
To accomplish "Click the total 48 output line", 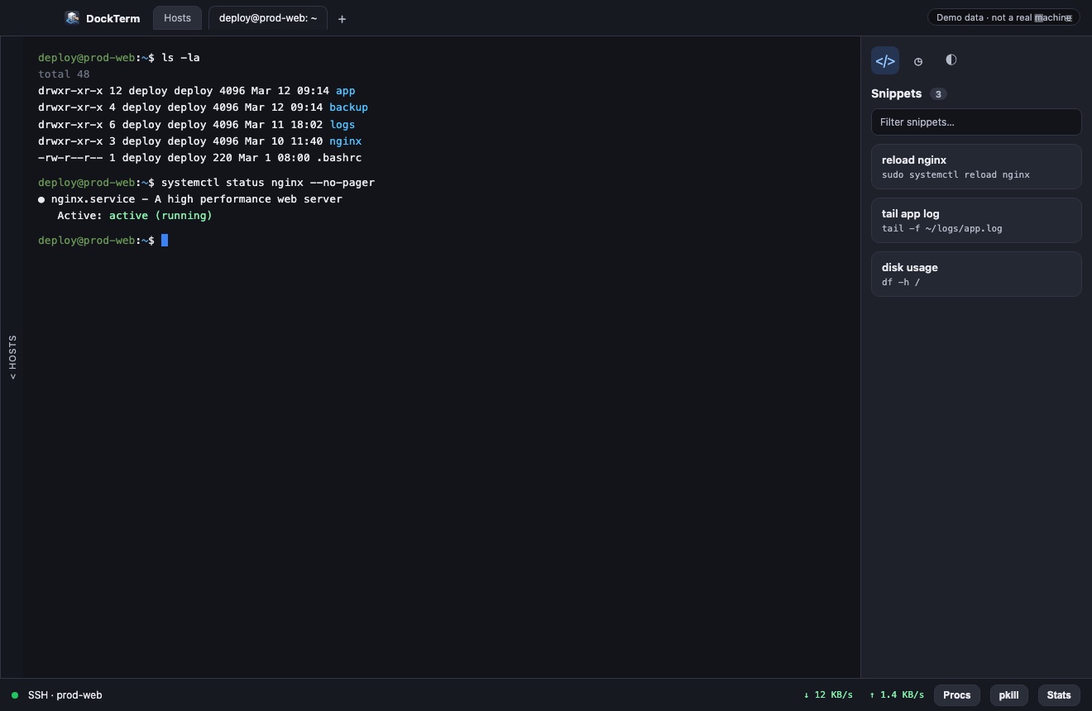I will tap(64, 74).
